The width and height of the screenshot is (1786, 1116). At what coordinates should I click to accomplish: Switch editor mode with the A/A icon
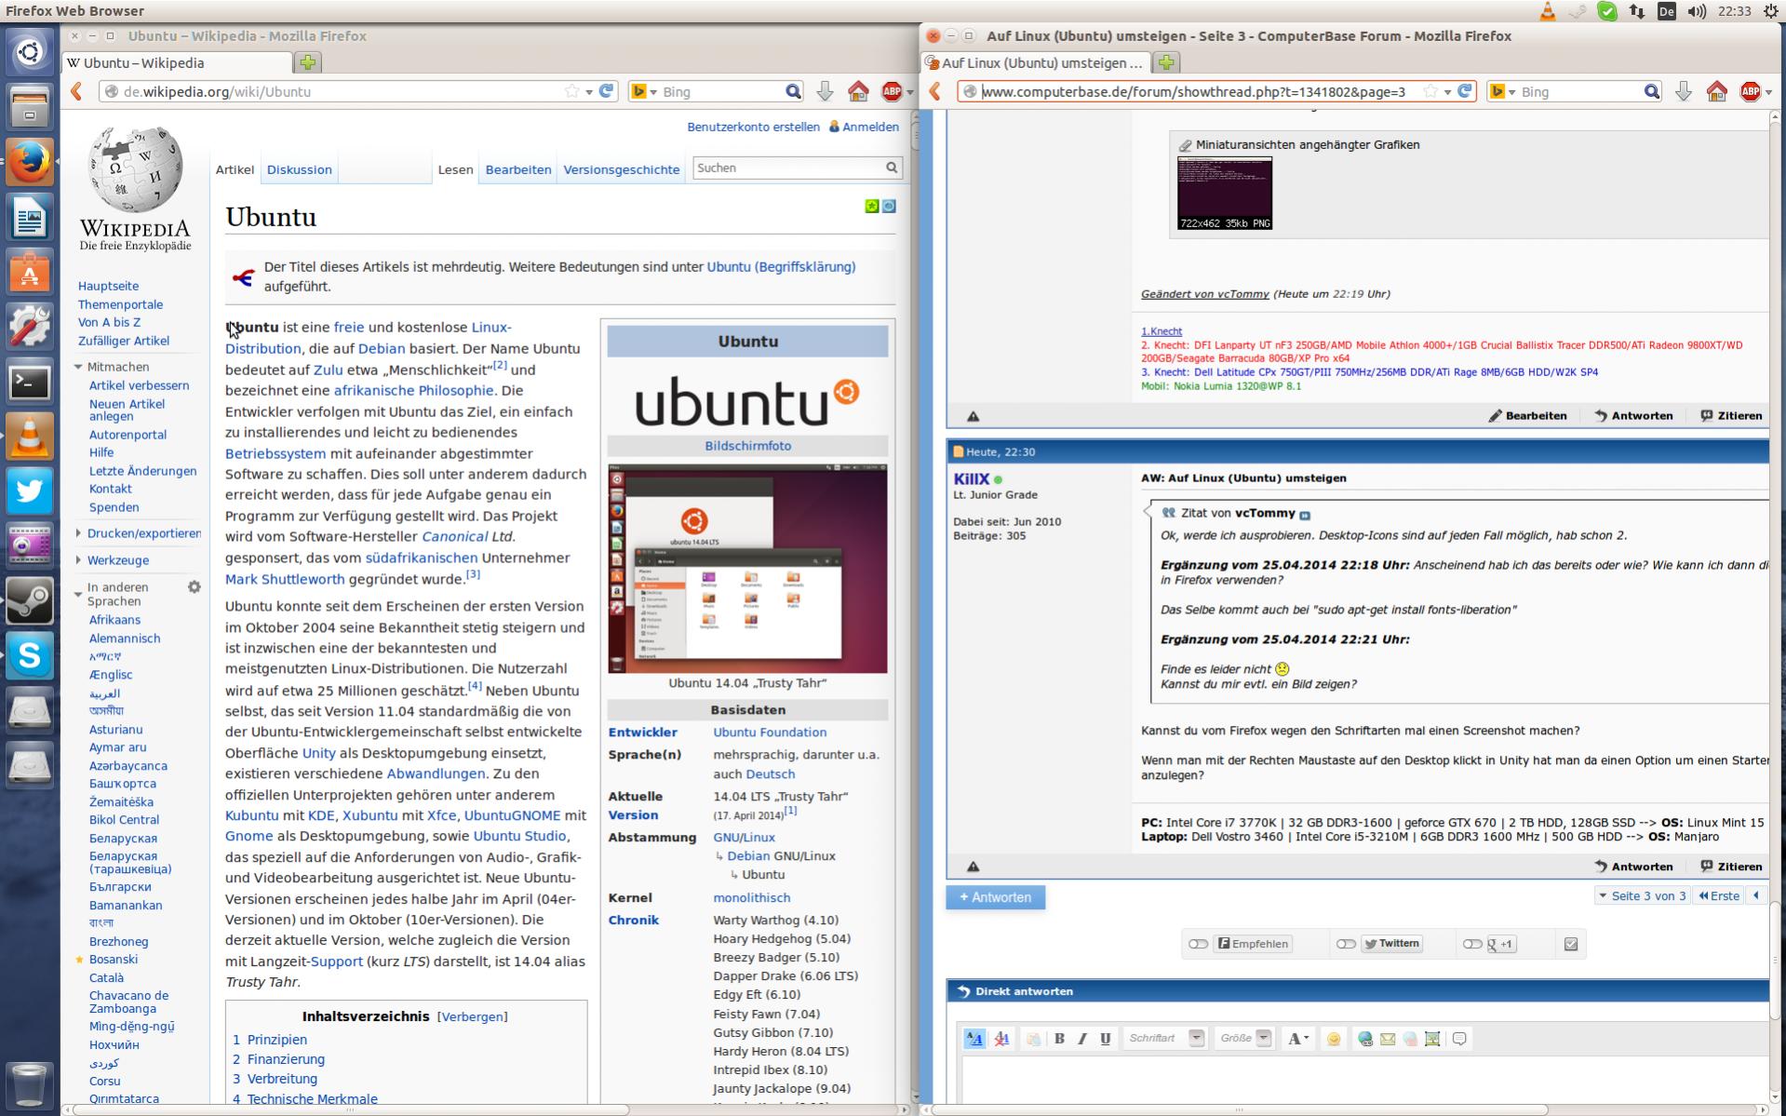point(974,1039)
